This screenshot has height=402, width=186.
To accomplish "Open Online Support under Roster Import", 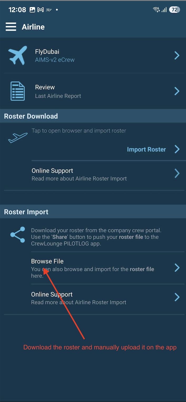I will pyautogui.click(x=108, y=298).
